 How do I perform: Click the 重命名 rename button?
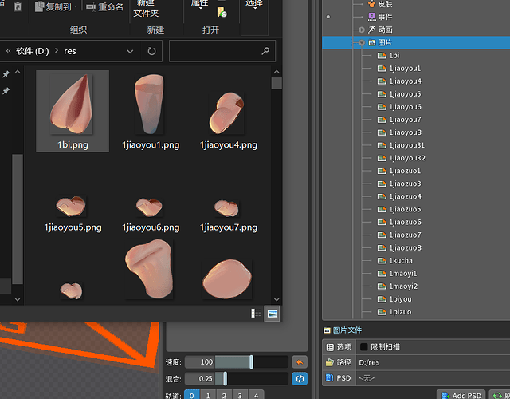[104, 7]
